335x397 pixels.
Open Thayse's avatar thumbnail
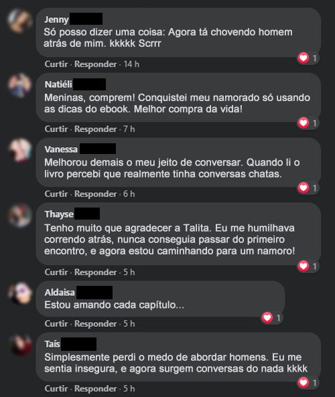pyautogui.click(x=20, y=215)
